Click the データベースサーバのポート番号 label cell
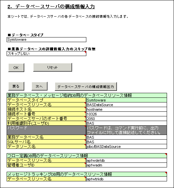The height and width of the screenshot is (188, 174). pos(46,119)
